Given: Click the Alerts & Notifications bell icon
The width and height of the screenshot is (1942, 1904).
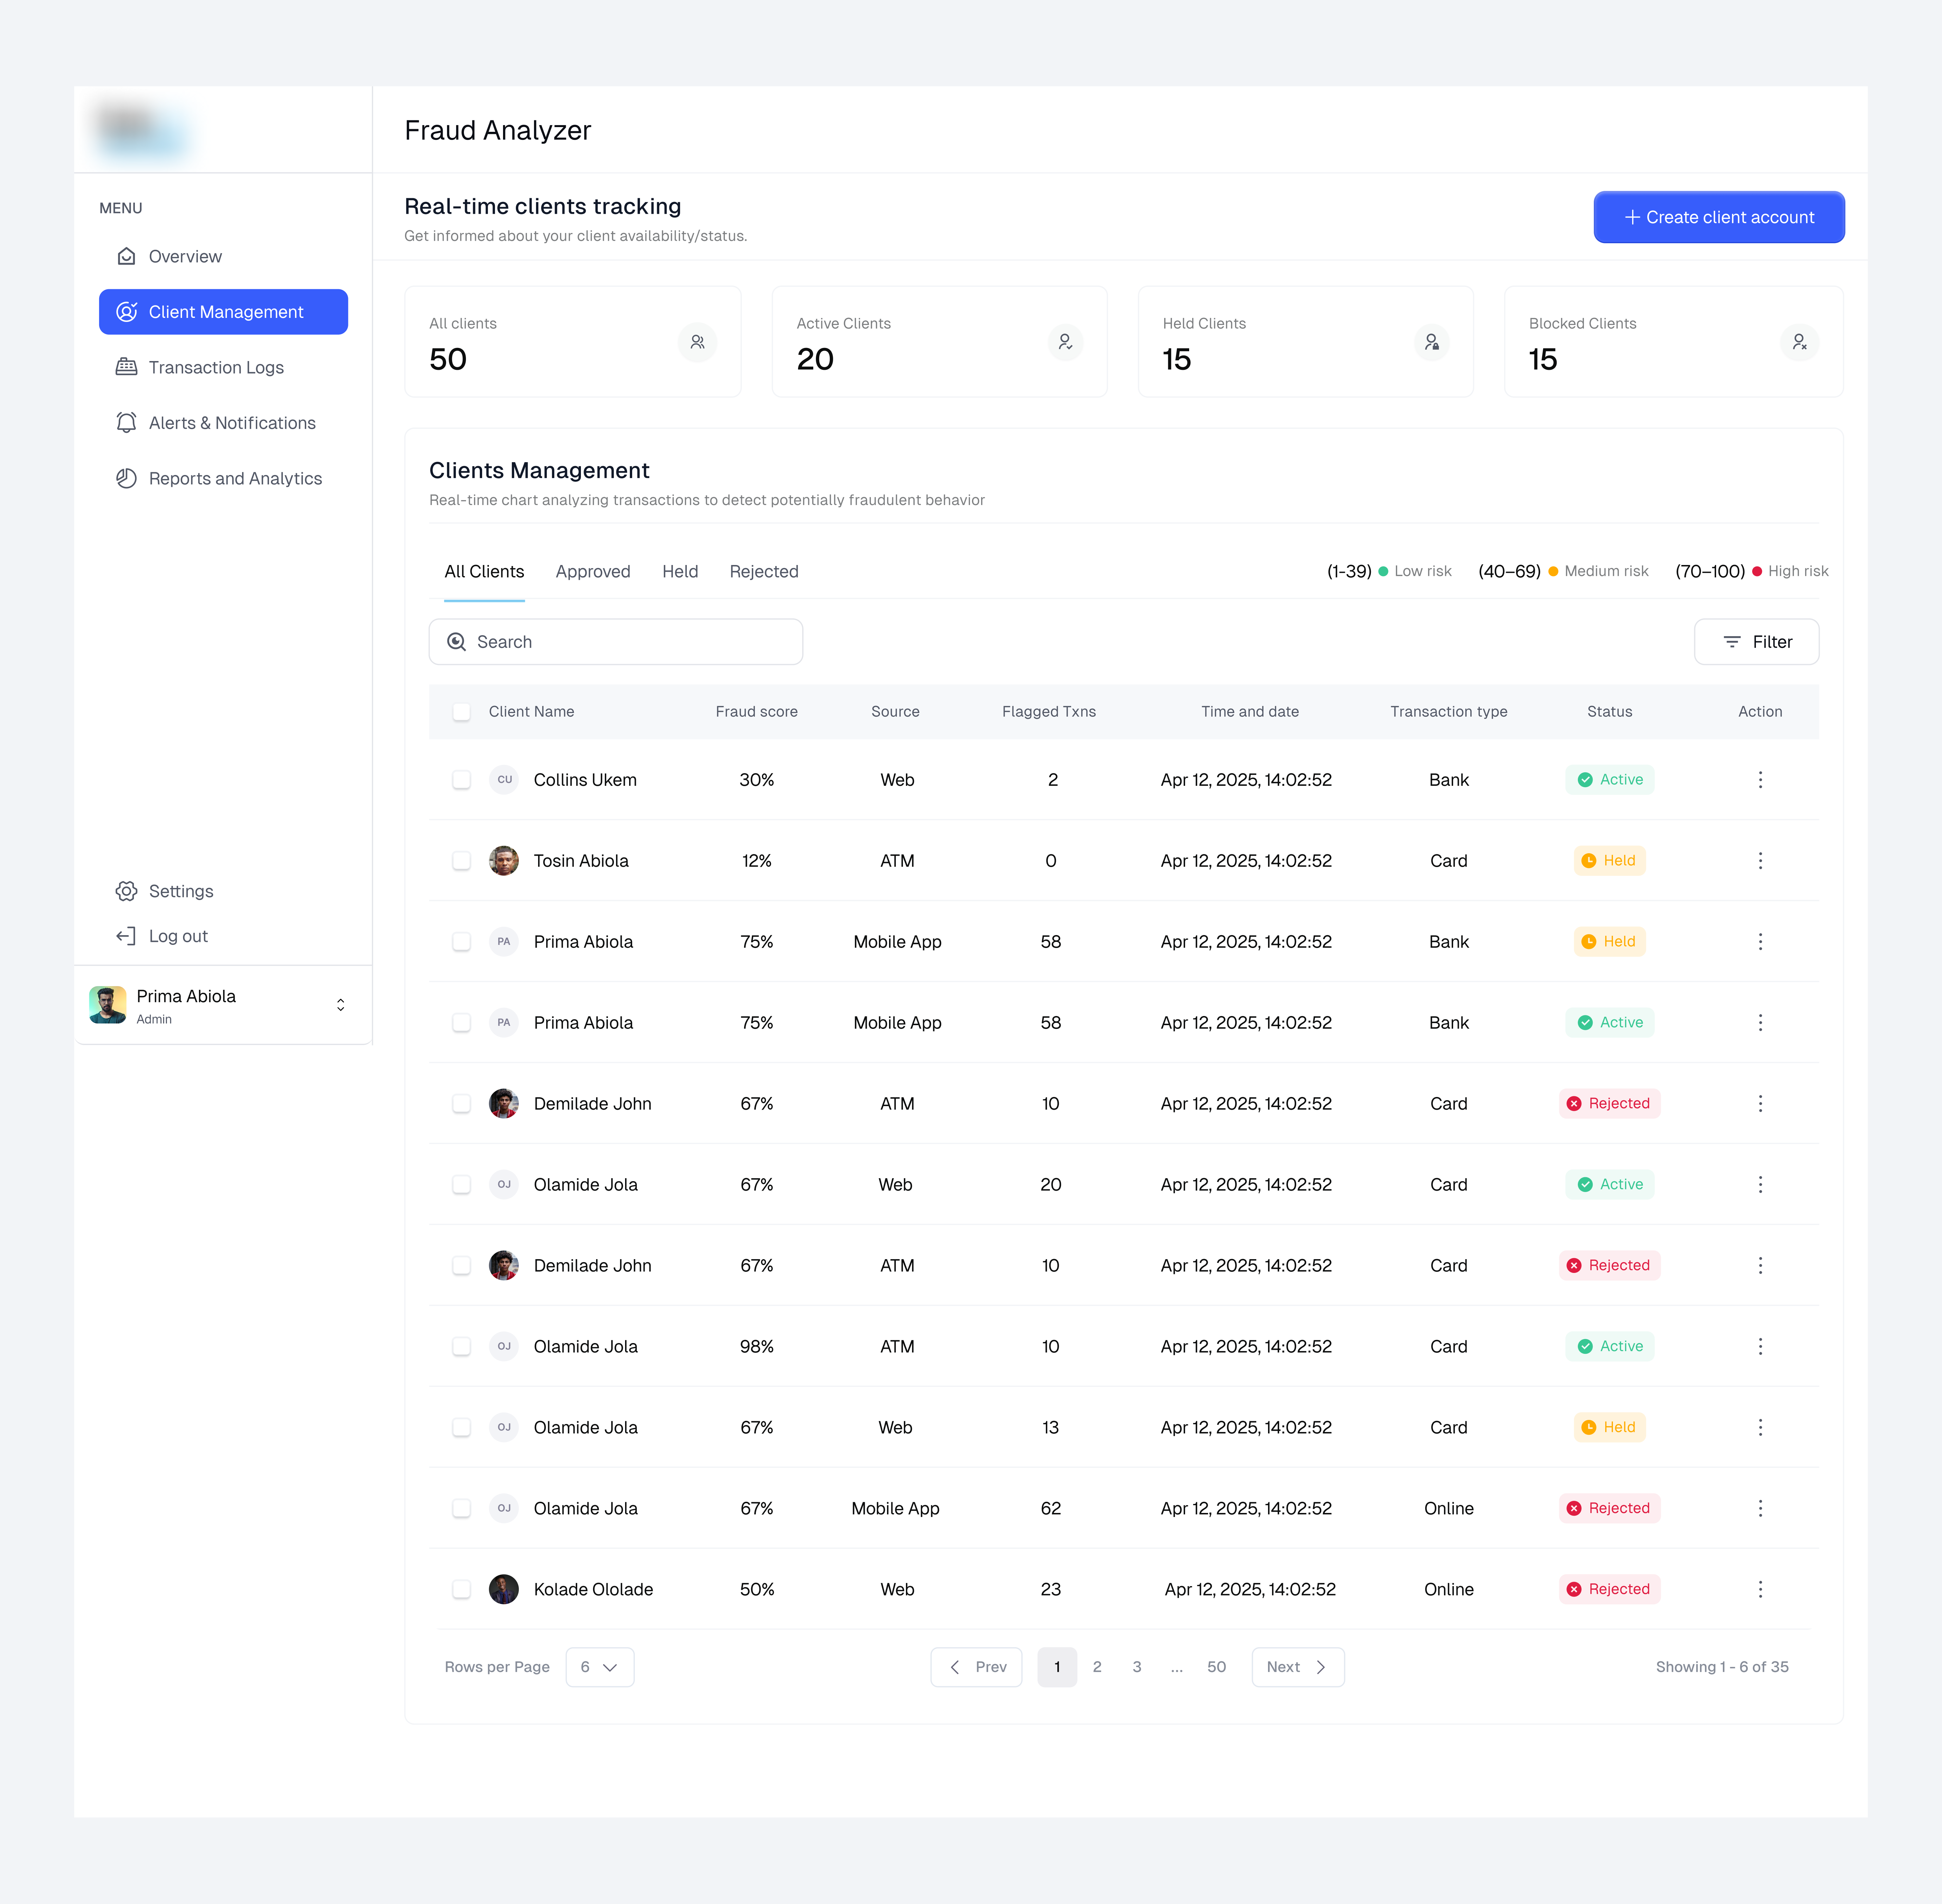Looking at the screenshot, I should pyautogui.click(x=126, y=423).
